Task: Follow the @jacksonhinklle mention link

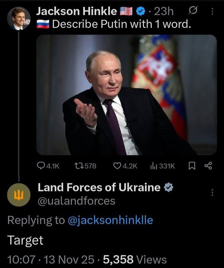Action: pyautogui.click(x=110, y=220)
